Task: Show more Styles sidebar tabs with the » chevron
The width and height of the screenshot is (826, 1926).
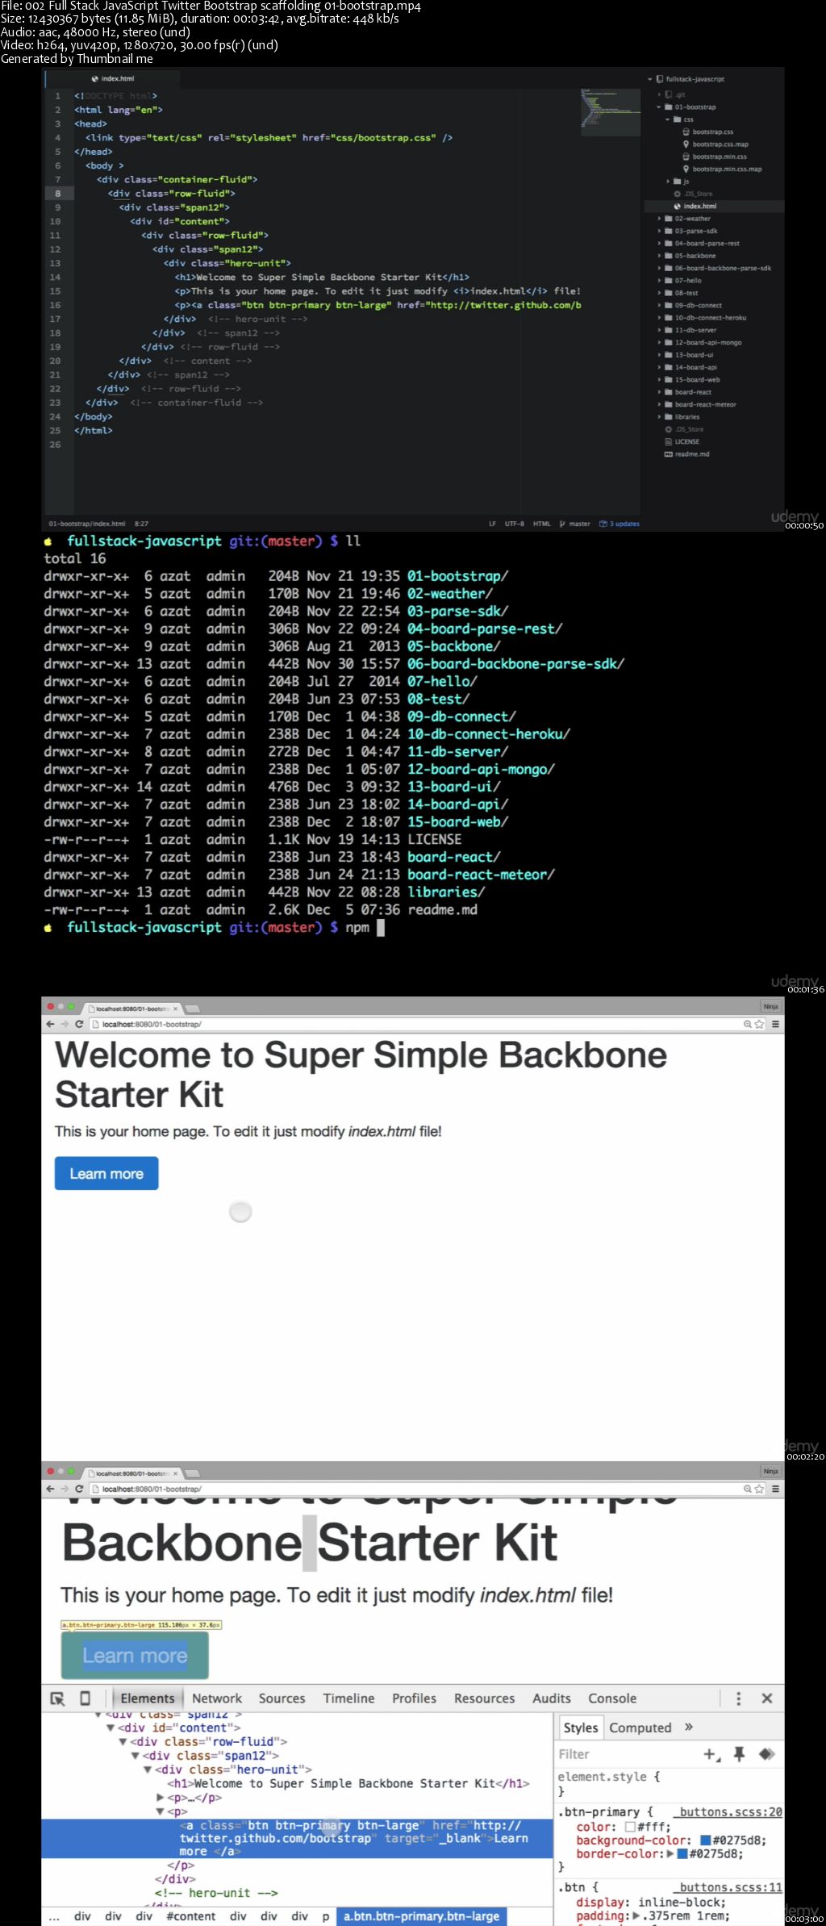Action: (688, 1727)
